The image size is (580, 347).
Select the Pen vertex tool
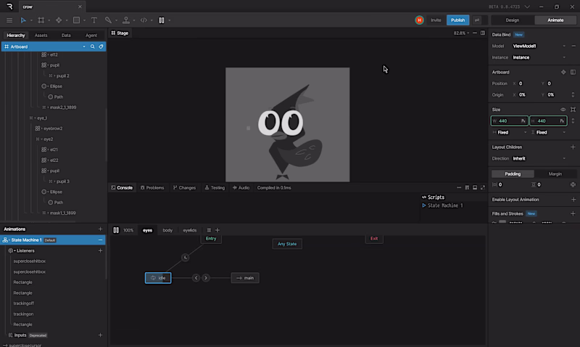[x=59, y=20]
